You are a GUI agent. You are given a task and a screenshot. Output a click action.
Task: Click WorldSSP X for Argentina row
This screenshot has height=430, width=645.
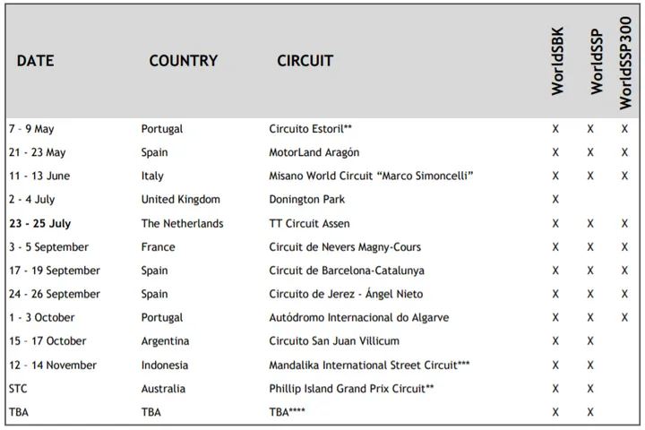[x=590, y=341]
